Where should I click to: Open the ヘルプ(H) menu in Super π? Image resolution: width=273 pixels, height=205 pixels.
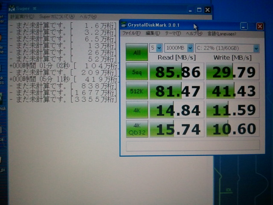pos(88,17)
